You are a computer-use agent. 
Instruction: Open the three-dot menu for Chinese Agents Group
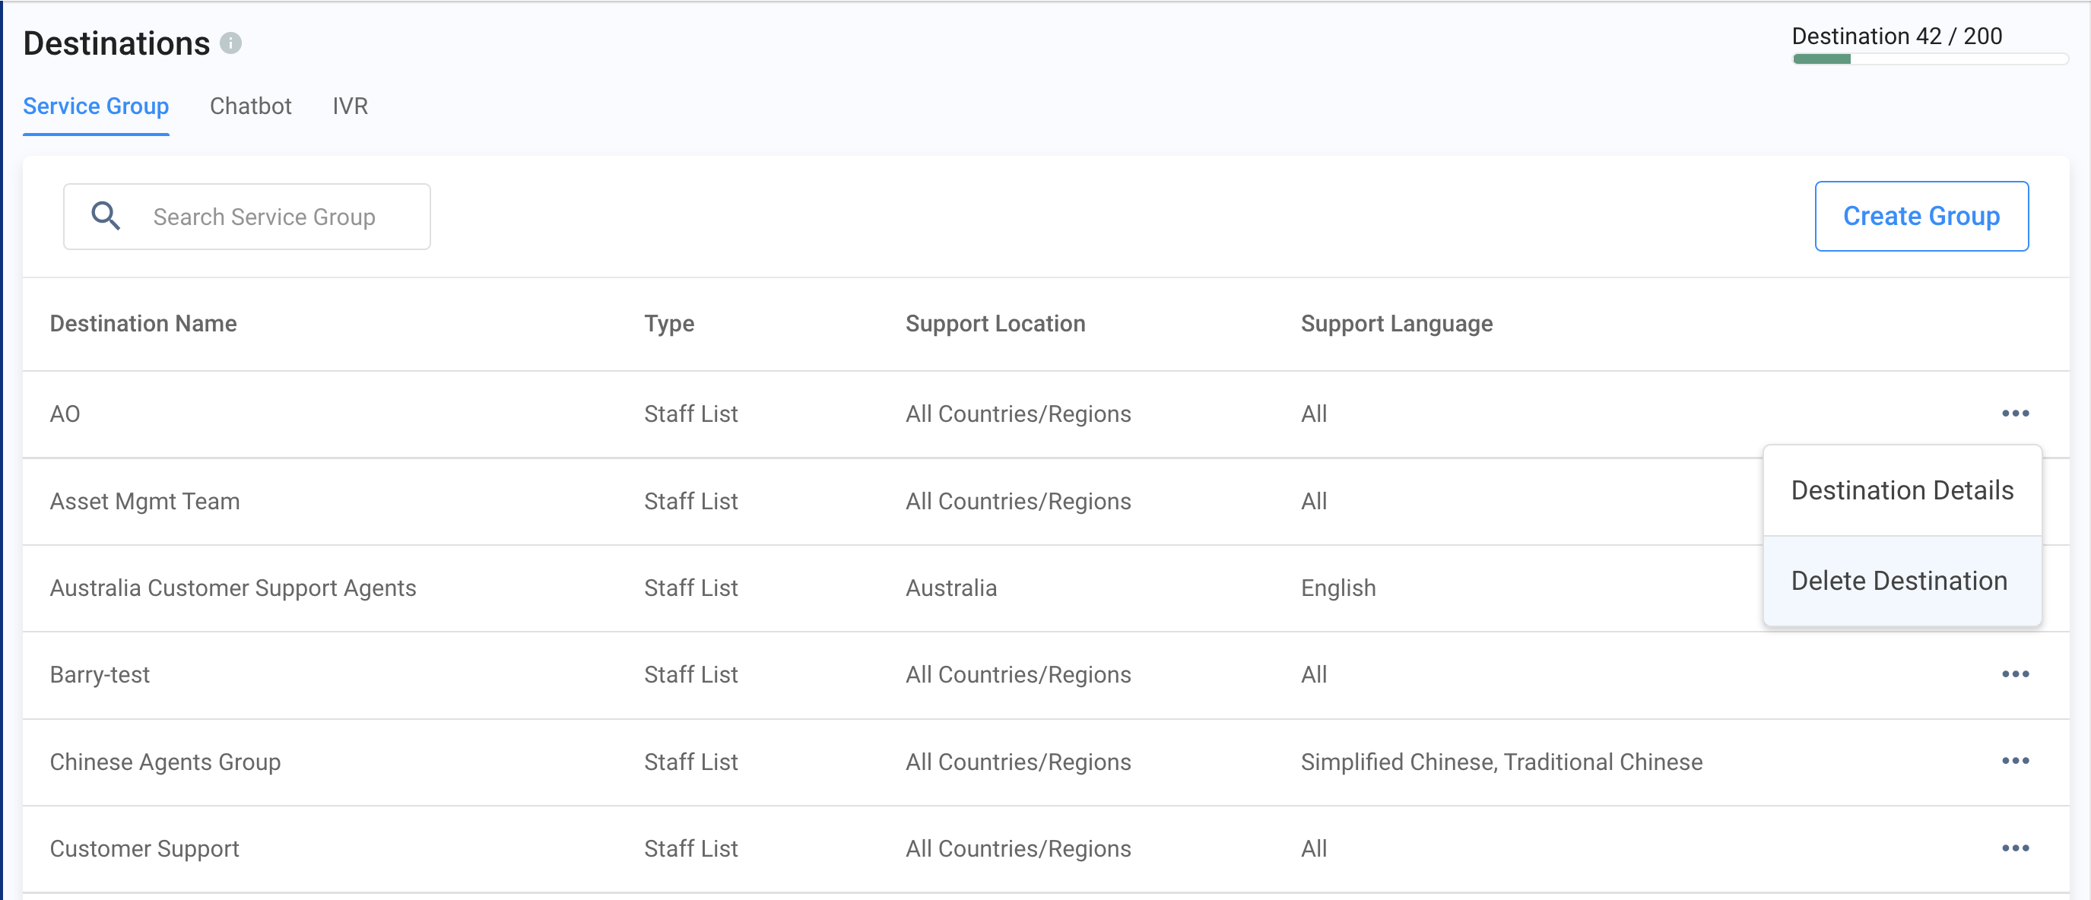coord(2015,760)
